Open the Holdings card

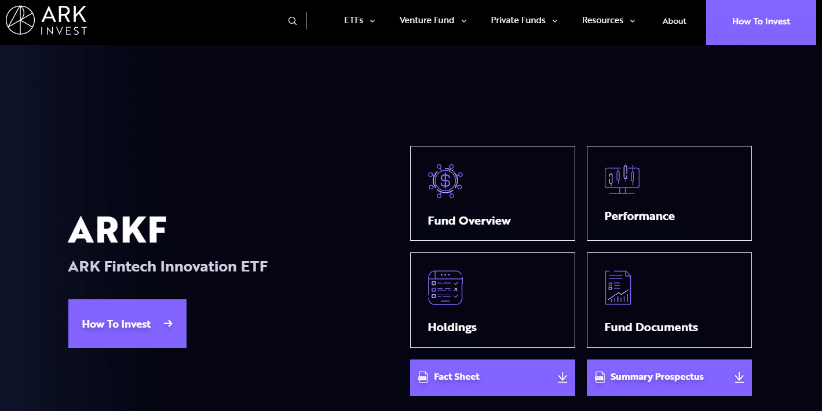pos(492,300)
